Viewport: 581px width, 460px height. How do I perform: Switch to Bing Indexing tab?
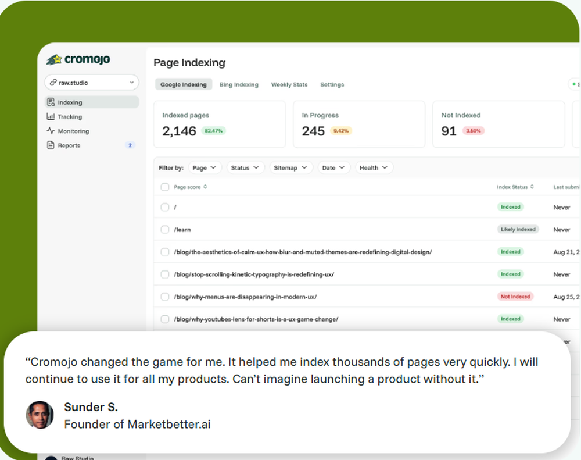pos(239,84)
